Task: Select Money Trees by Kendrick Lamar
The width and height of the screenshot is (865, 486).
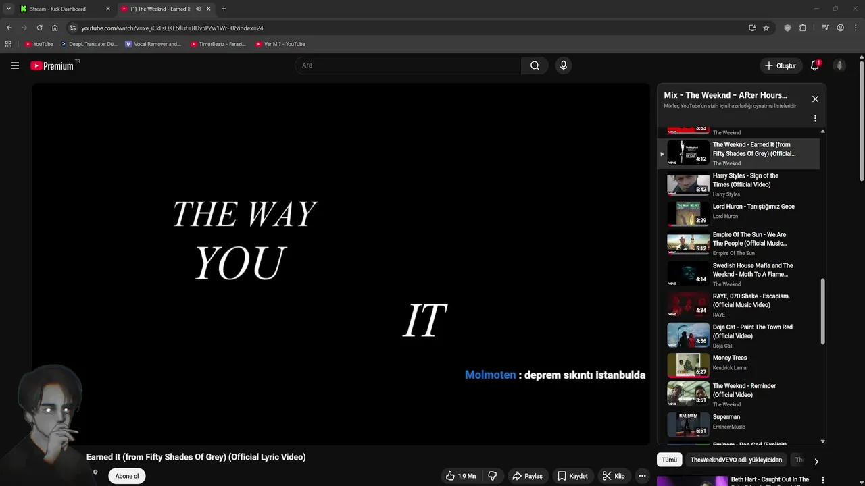Action: 740,365
